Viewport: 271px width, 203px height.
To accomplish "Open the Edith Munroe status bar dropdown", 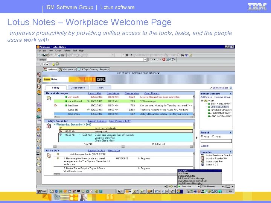I will coord(222,186).
